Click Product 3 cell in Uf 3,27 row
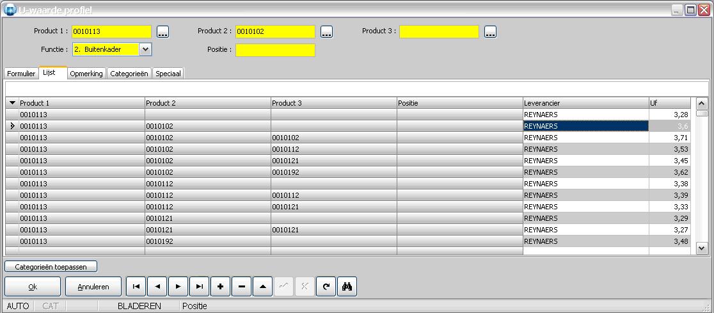The width and height of the screenshot is (714, 313). click(334, 230)
